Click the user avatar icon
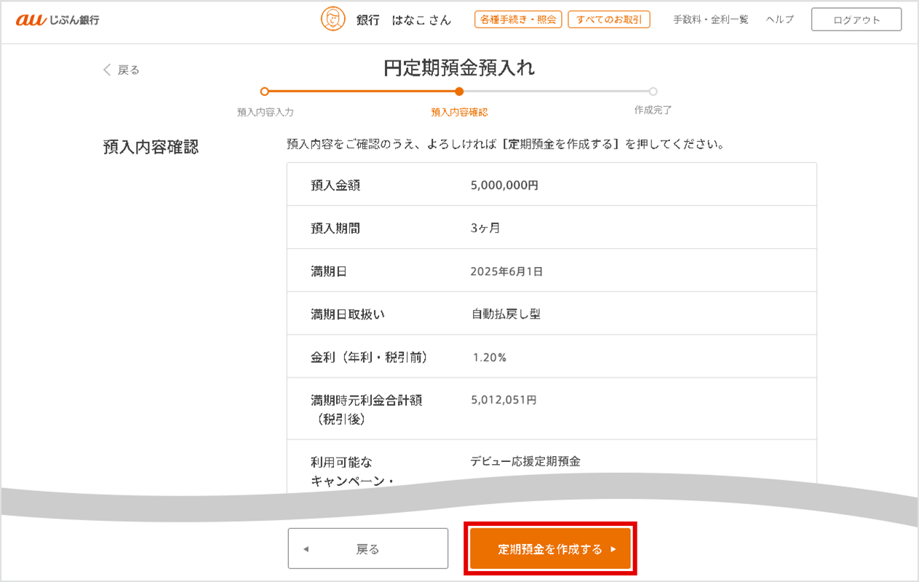919x582 pixels. click(333, 20)
